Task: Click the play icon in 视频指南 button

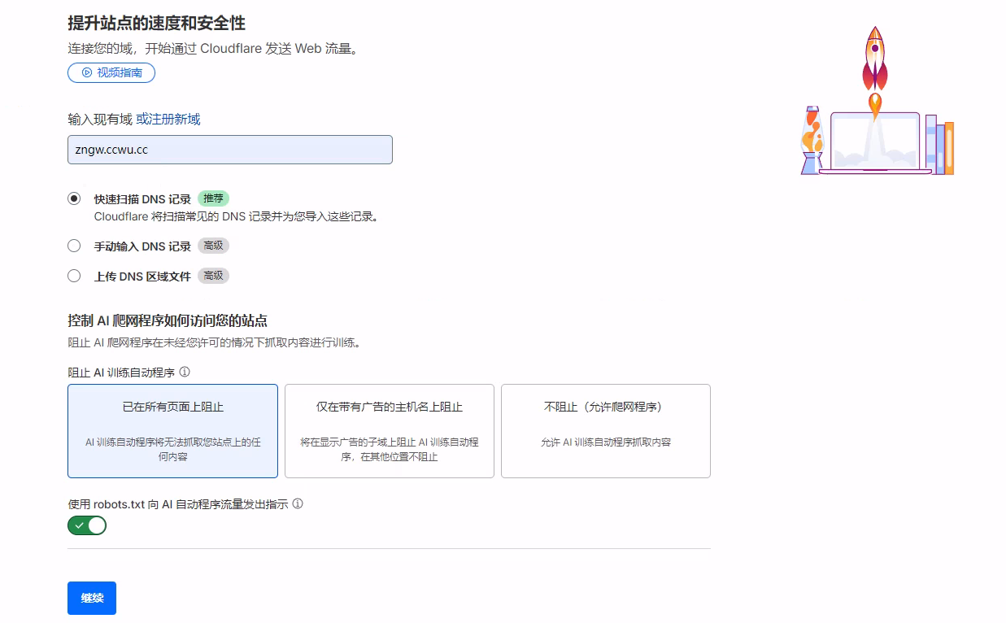Action: [x=87, y=72]
